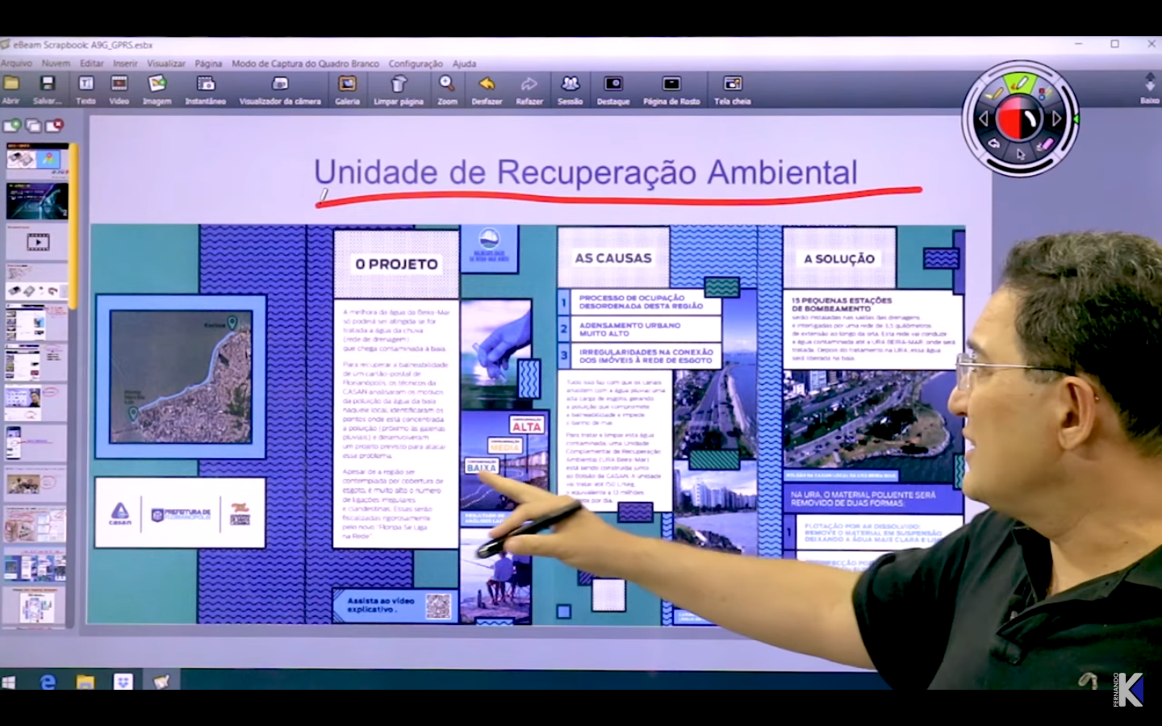The width and height of the screenshot is (1162, 726).
Task: Open the dark blue page thumbnail
Action: tap(37, 200)
